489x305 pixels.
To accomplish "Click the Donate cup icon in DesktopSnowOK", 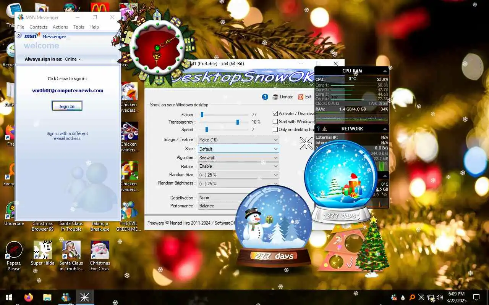I will (275, 97).
